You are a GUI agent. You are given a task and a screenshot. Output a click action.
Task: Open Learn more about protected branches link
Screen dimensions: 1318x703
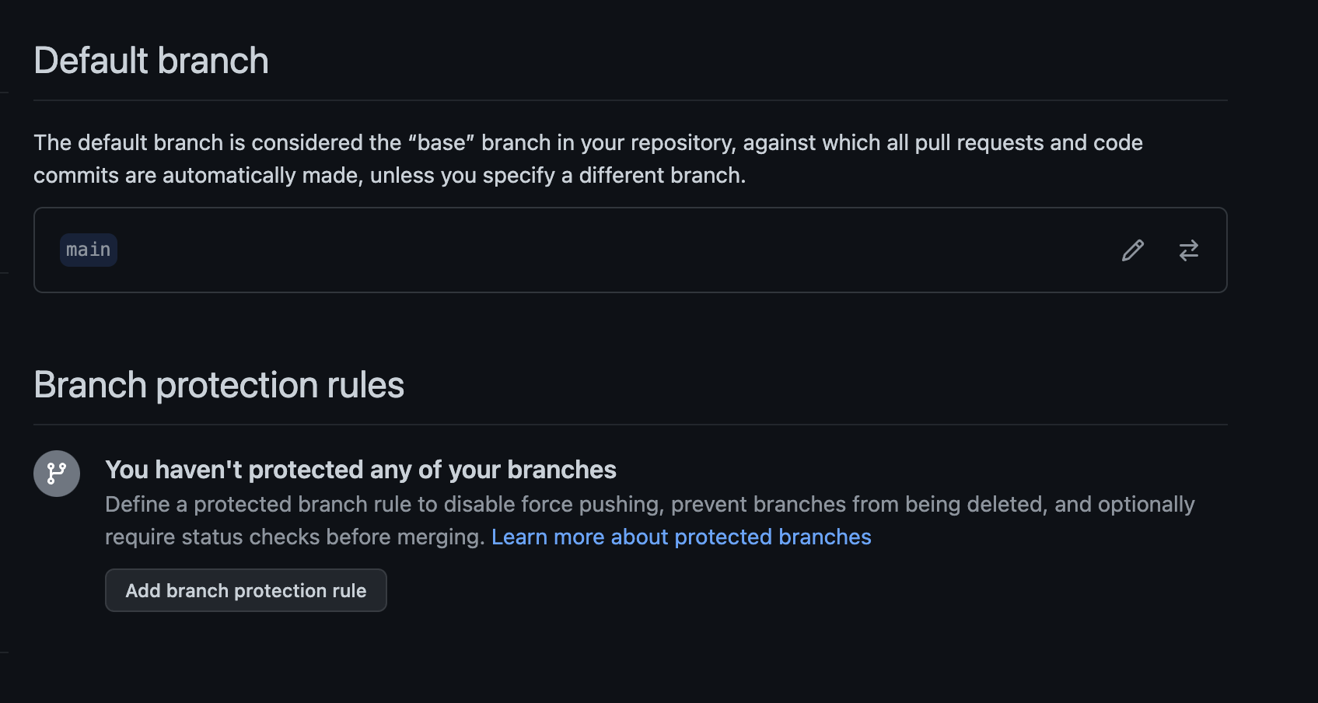(681, 537)
